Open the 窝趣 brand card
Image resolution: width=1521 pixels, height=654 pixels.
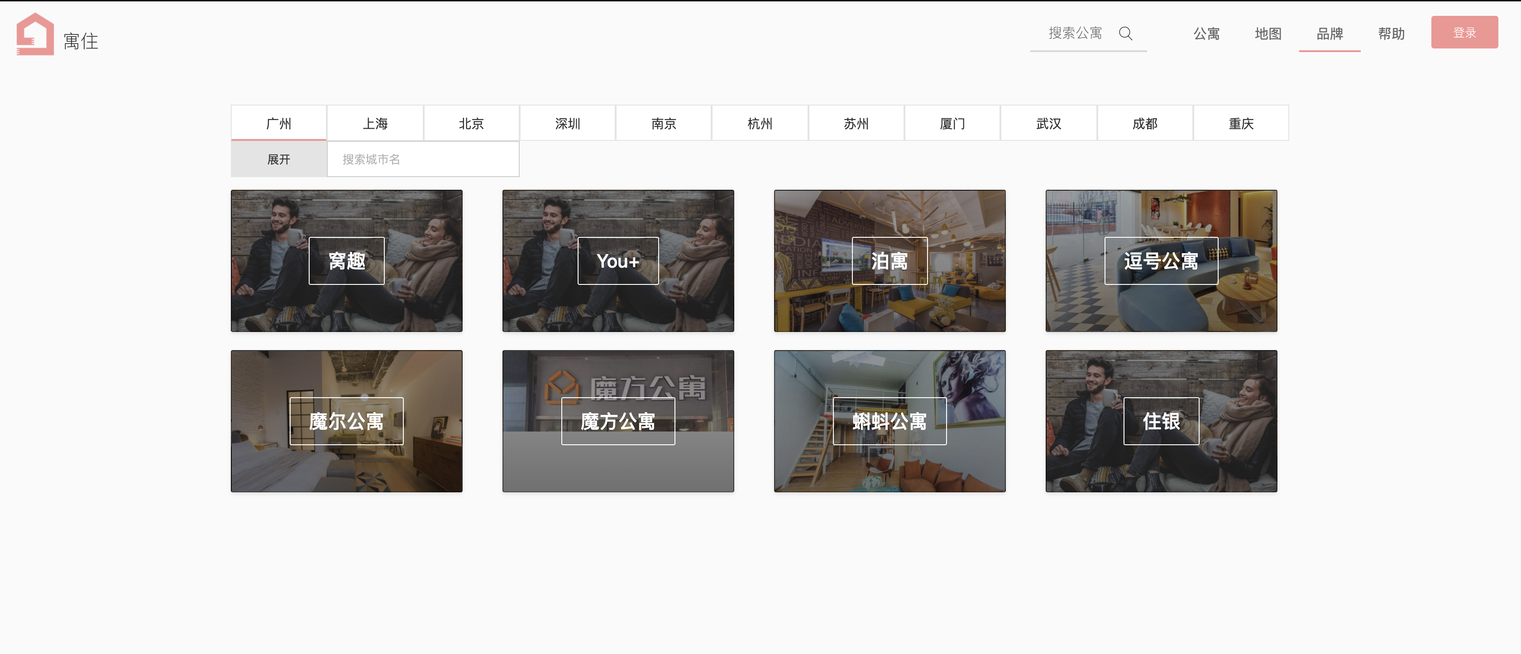tap(347, 260)
